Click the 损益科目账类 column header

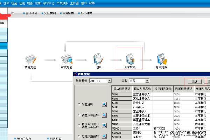pyautogui.click(x=163, y=89)
